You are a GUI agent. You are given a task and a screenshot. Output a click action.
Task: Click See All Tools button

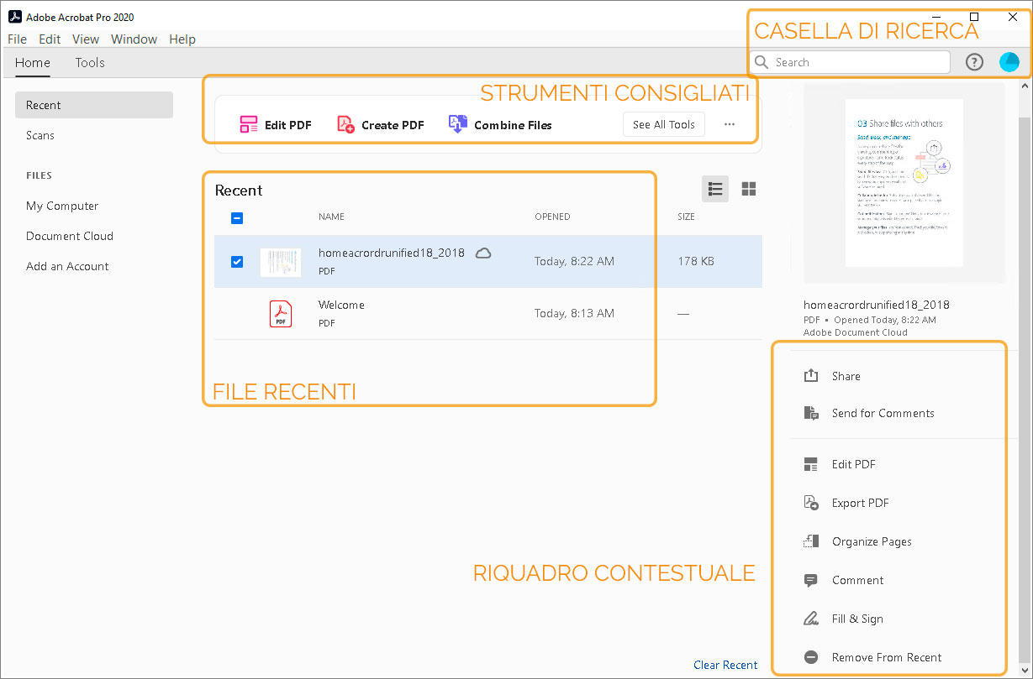664,124
